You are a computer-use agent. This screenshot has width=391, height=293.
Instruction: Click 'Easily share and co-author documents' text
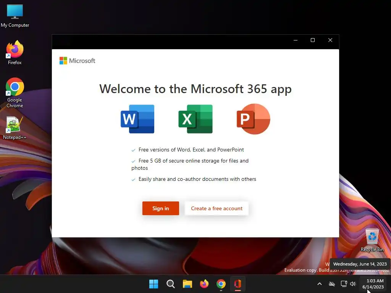[x=197, y=179]
